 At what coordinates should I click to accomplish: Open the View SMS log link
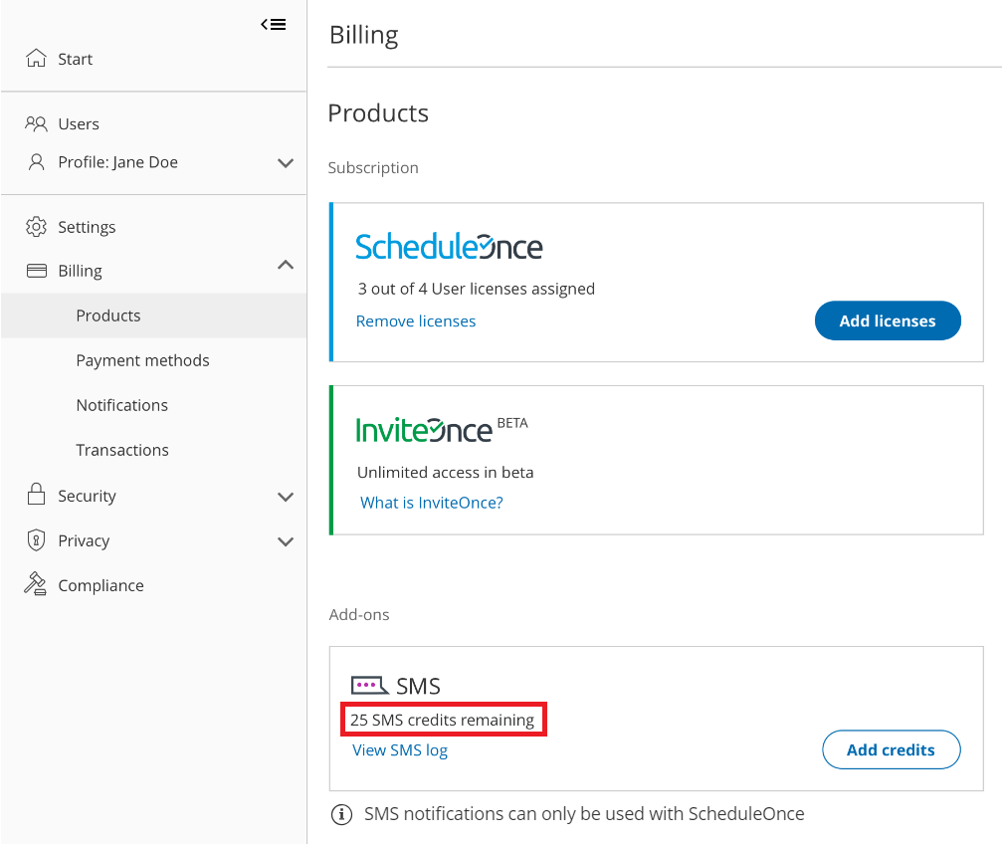click(x=400, y=749)
